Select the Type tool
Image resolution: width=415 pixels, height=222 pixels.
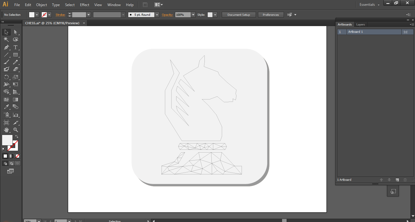[x=16, y=47]
